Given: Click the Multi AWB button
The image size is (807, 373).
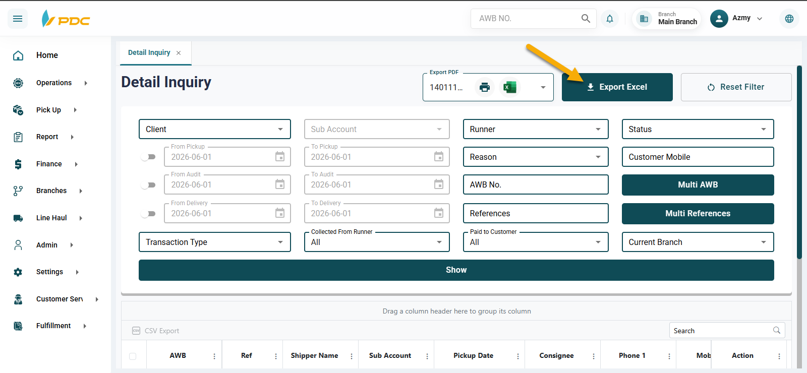Looking at the screenshot, I should click(x=698, y=185).
